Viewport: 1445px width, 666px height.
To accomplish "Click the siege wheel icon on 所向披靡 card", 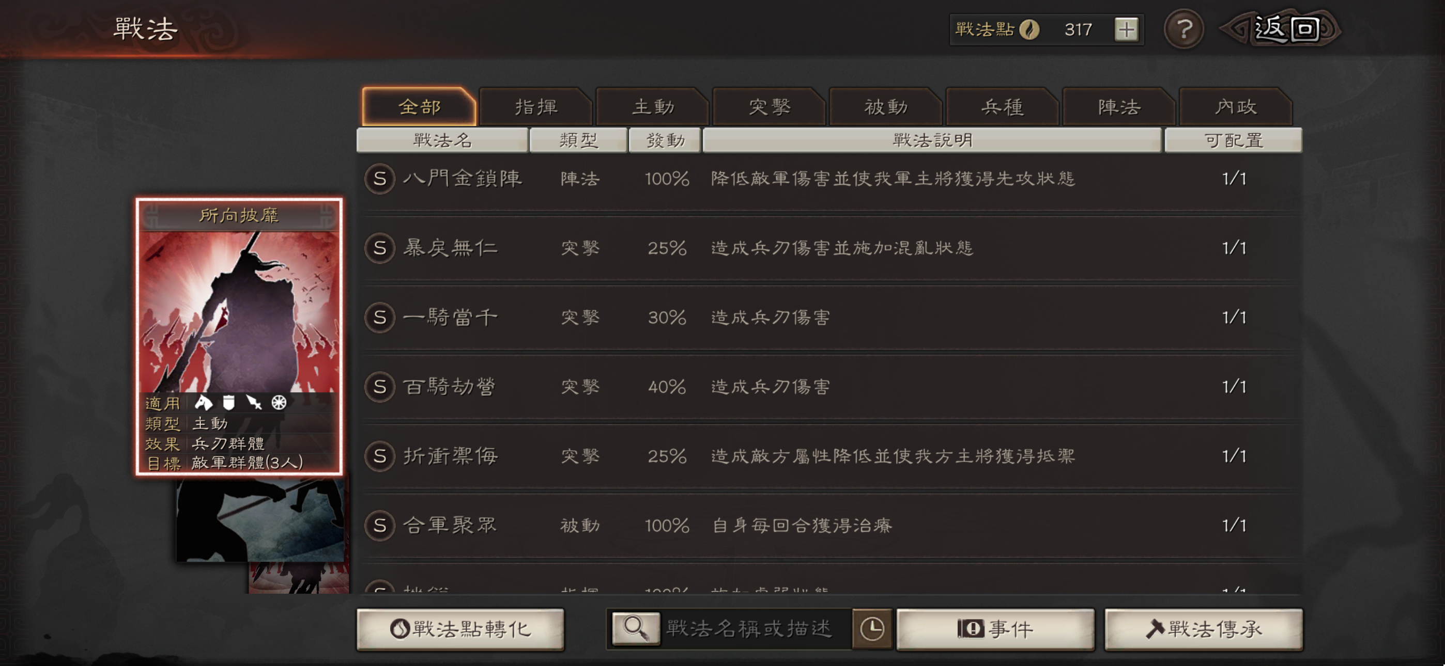I will point(279,403).
